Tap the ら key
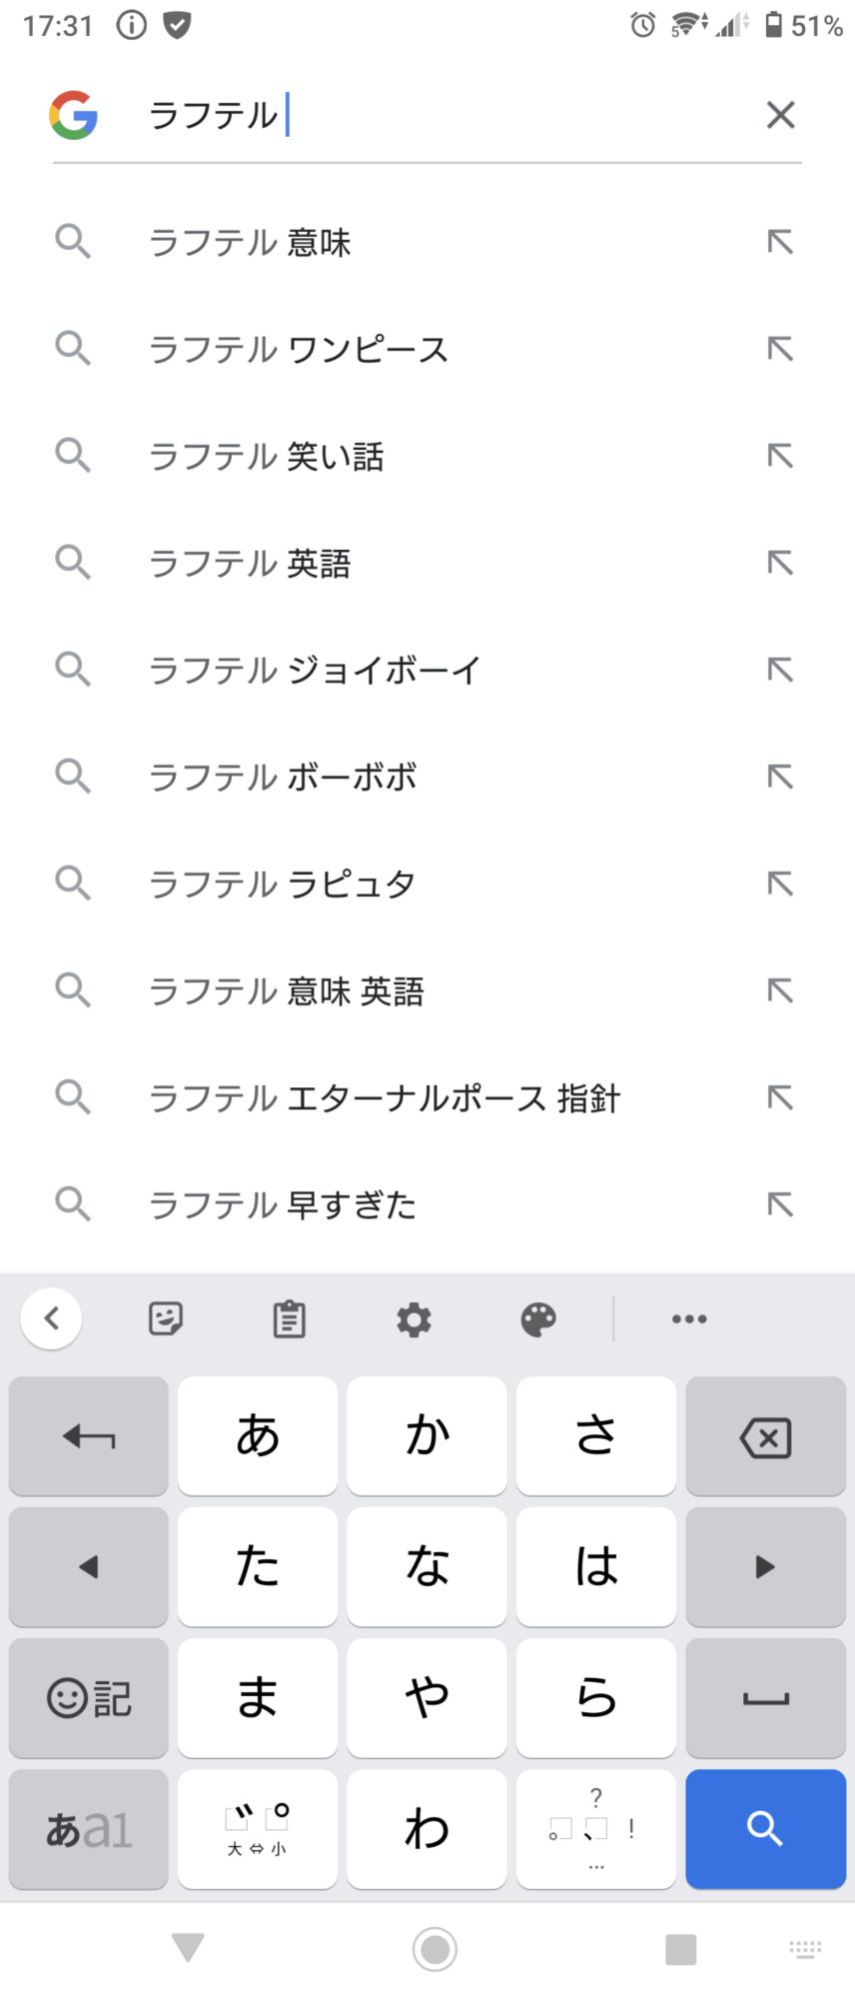 [x=596, y=1697]
